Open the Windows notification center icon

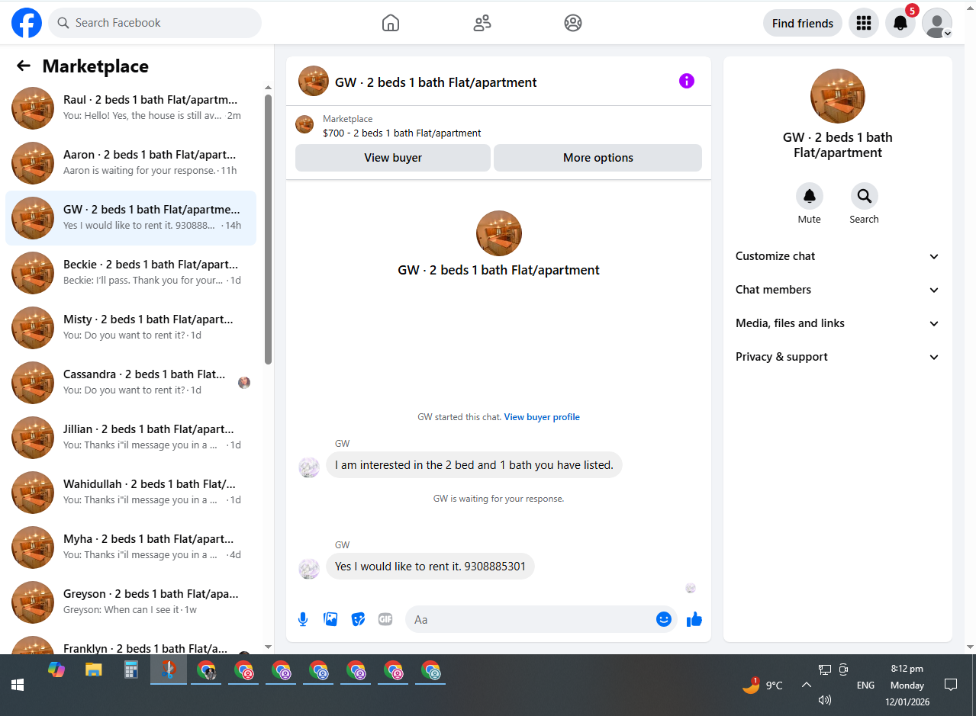tap(951, 685)
